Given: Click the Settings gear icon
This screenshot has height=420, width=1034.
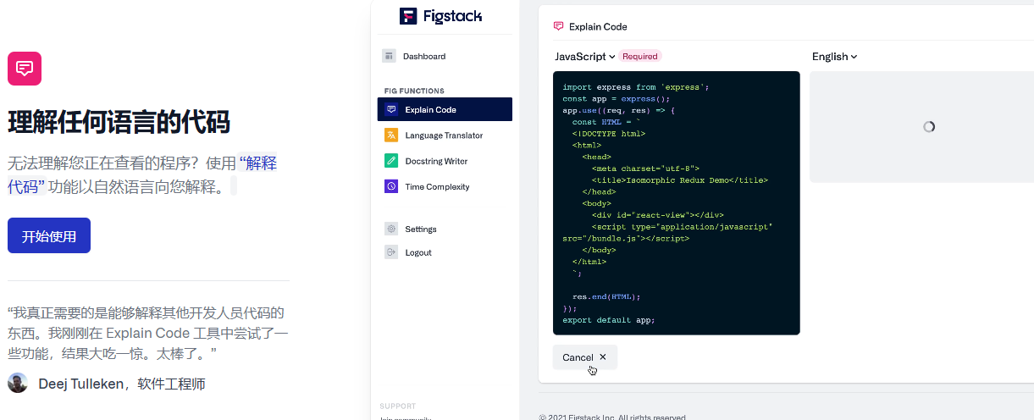Looking at the screenshot, I should click(391, 229).
